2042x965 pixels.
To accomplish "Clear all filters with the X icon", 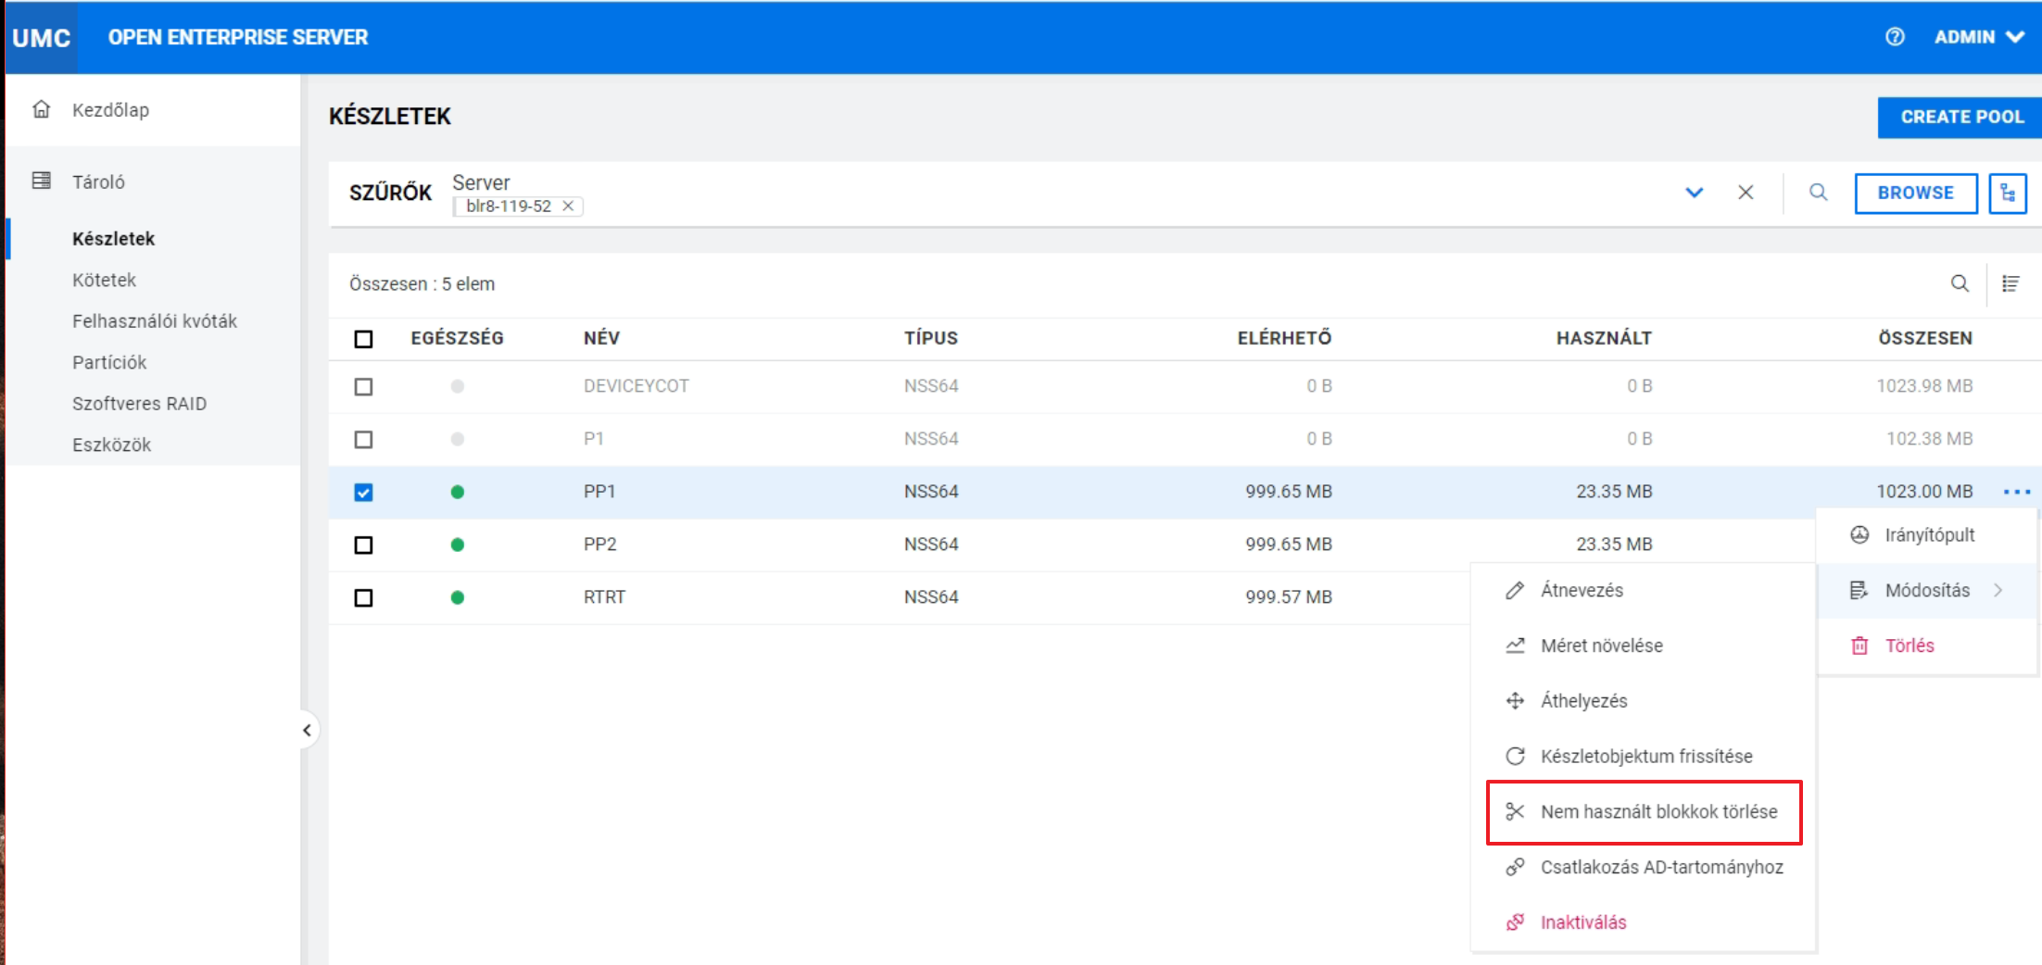I will (x=1746, y=193).
